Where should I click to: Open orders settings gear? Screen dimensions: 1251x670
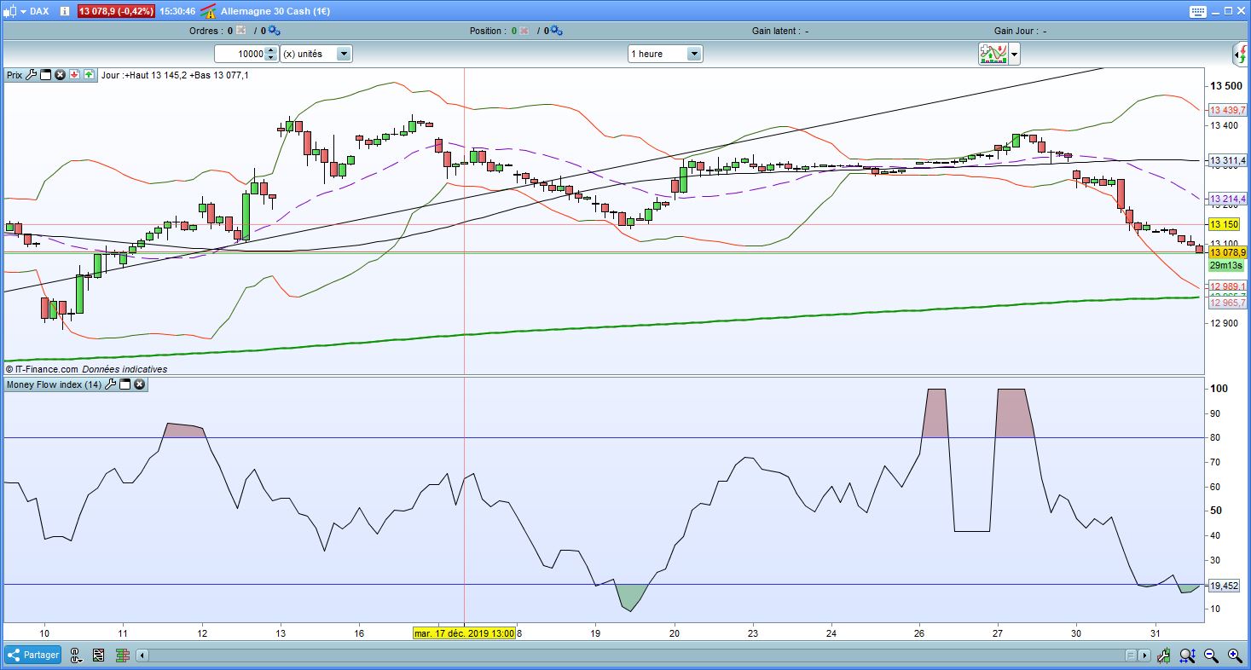tap(274, 31)
